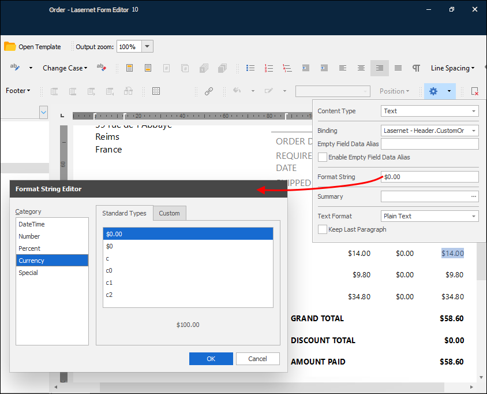The image size is (487, 394).
Task: Click the delete page icon with red x
Action: click(x=474, y=91)
